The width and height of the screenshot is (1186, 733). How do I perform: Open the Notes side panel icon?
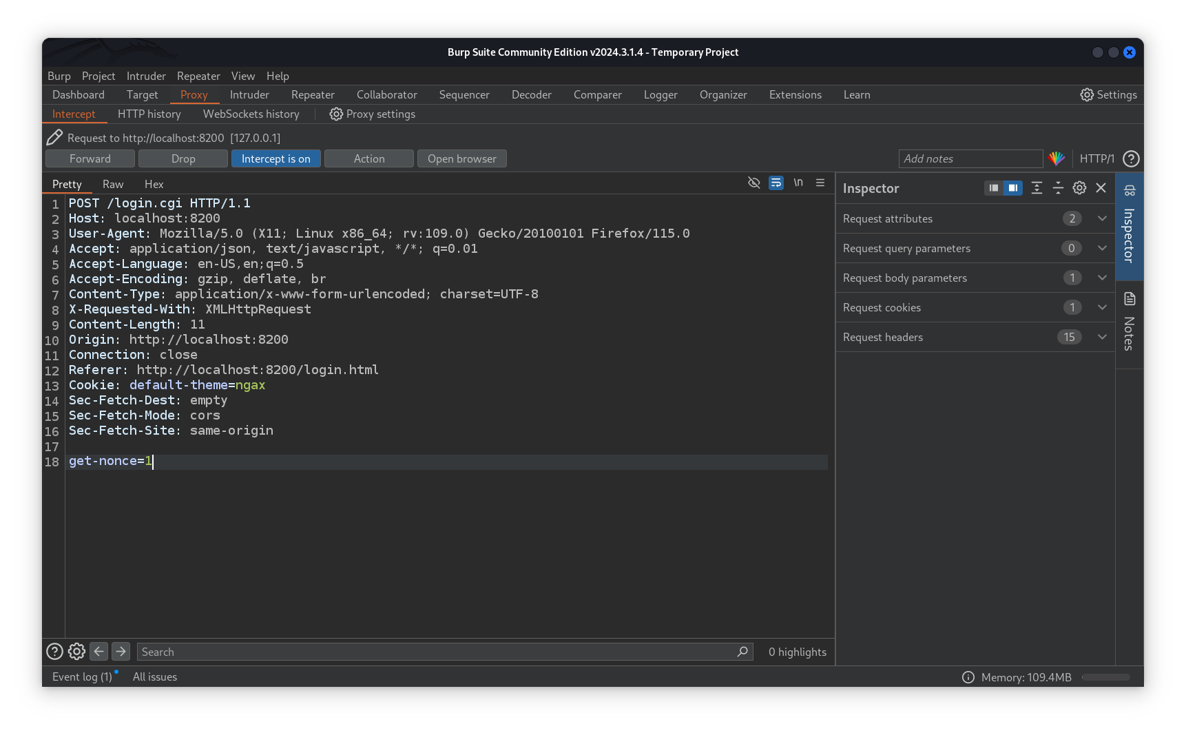pyautogui.click(x=1130, y=299)
